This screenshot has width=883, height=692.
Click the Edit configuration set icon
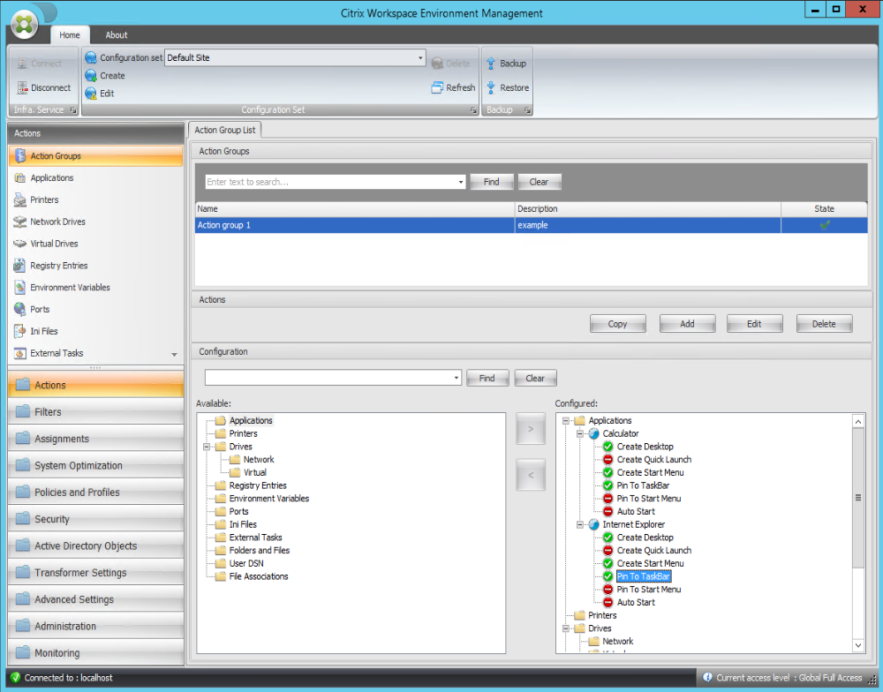point(90,94)
